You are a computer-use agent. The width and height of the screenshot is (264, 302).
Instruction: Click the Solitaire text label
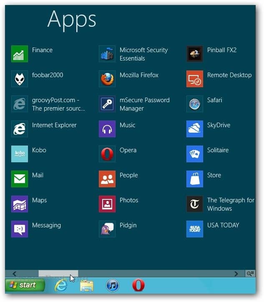tap(218, 150)
